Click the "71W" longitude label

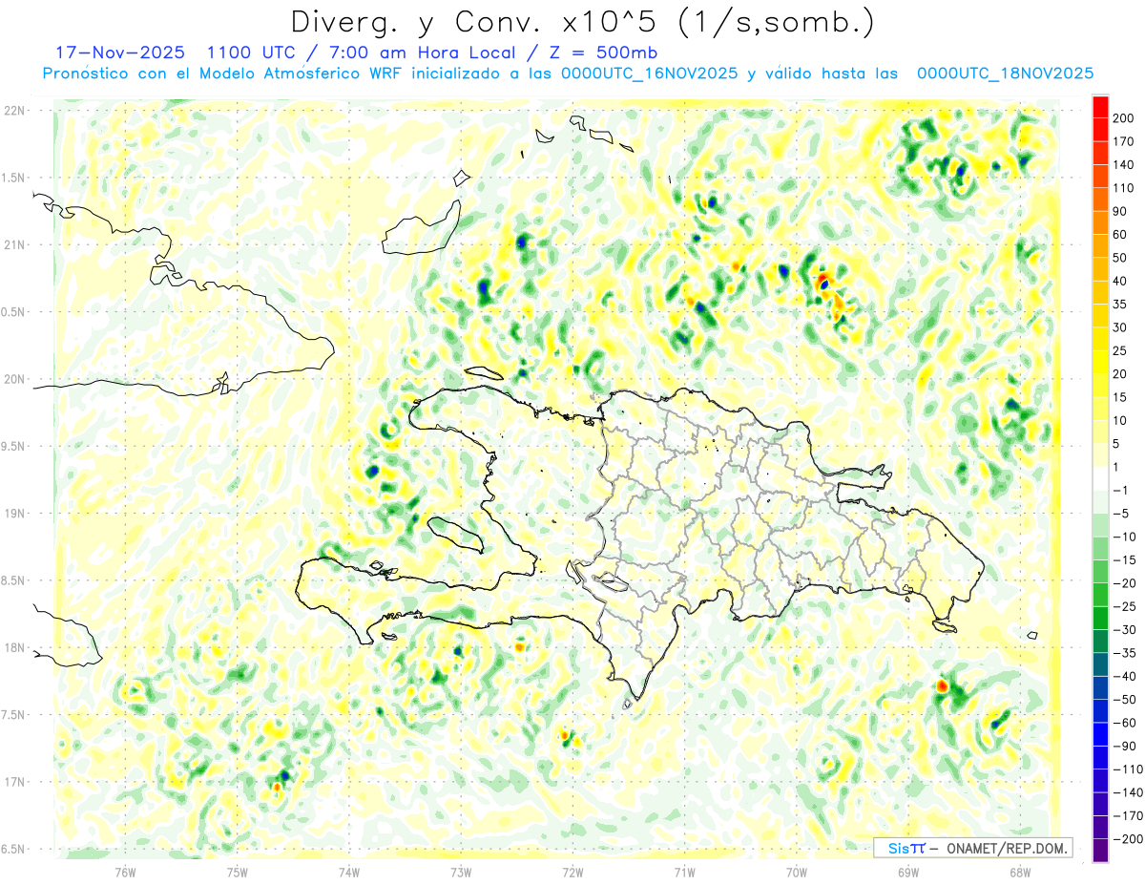coord(684,872)
